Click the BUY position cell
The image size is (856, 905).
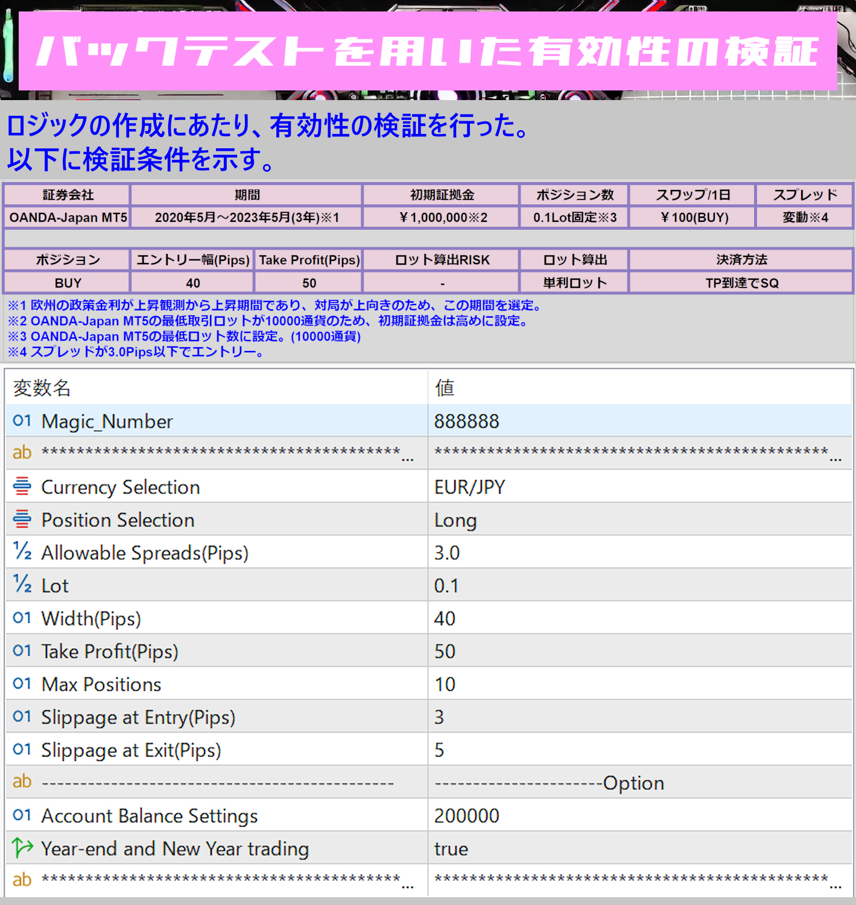(x=68, y=283)
